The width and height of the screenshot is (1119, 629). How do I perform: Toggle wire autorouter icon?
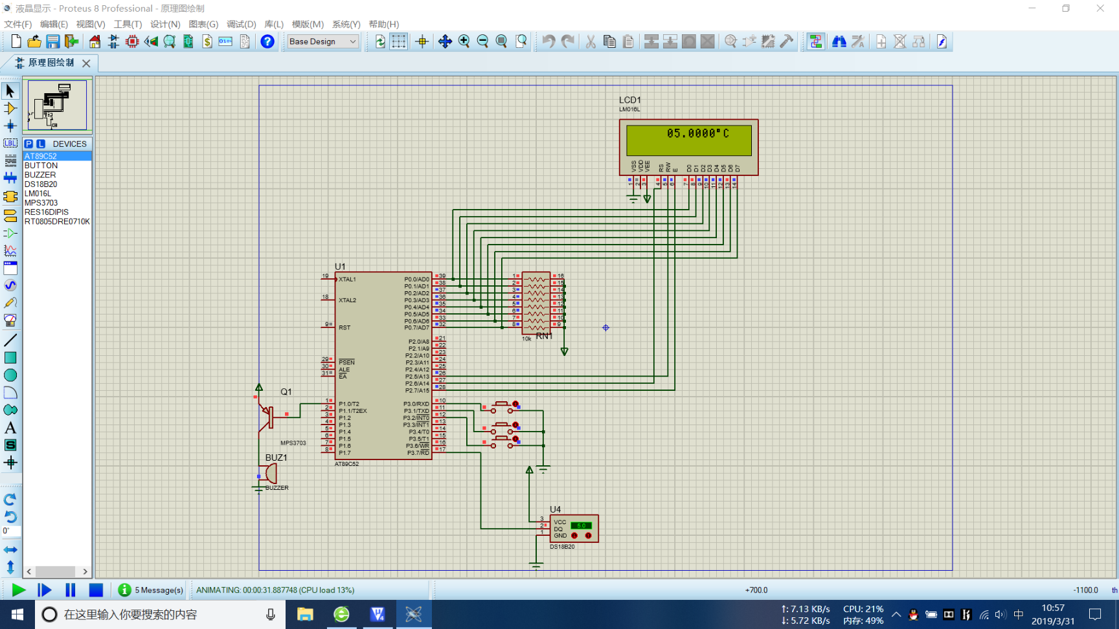click(x=816, y=41)
